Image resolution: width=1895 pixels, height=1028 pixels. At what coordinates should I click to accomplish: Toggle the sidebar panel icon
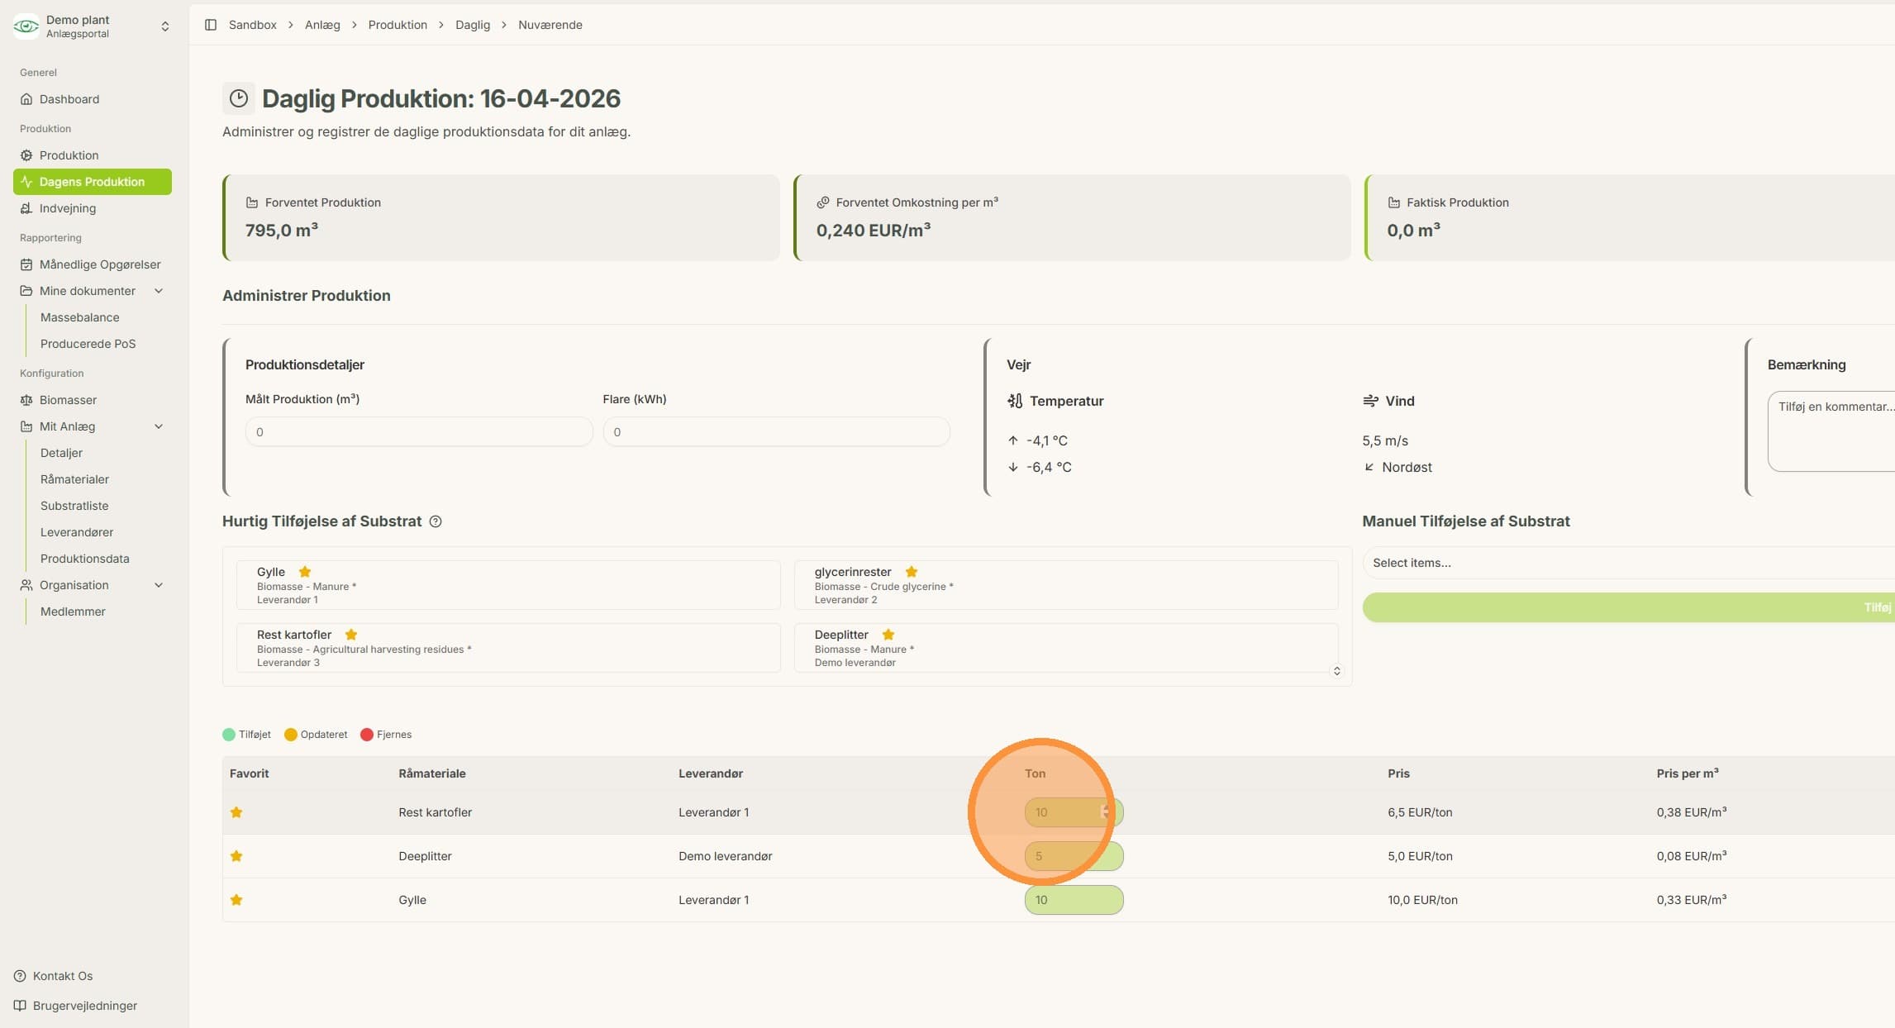(211, 25)
